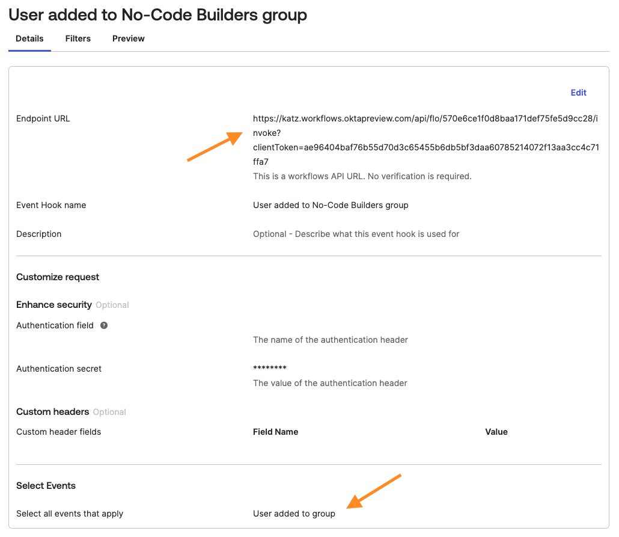Click the page title heading at top
619x537 pixels.
[x=157, y=14]
